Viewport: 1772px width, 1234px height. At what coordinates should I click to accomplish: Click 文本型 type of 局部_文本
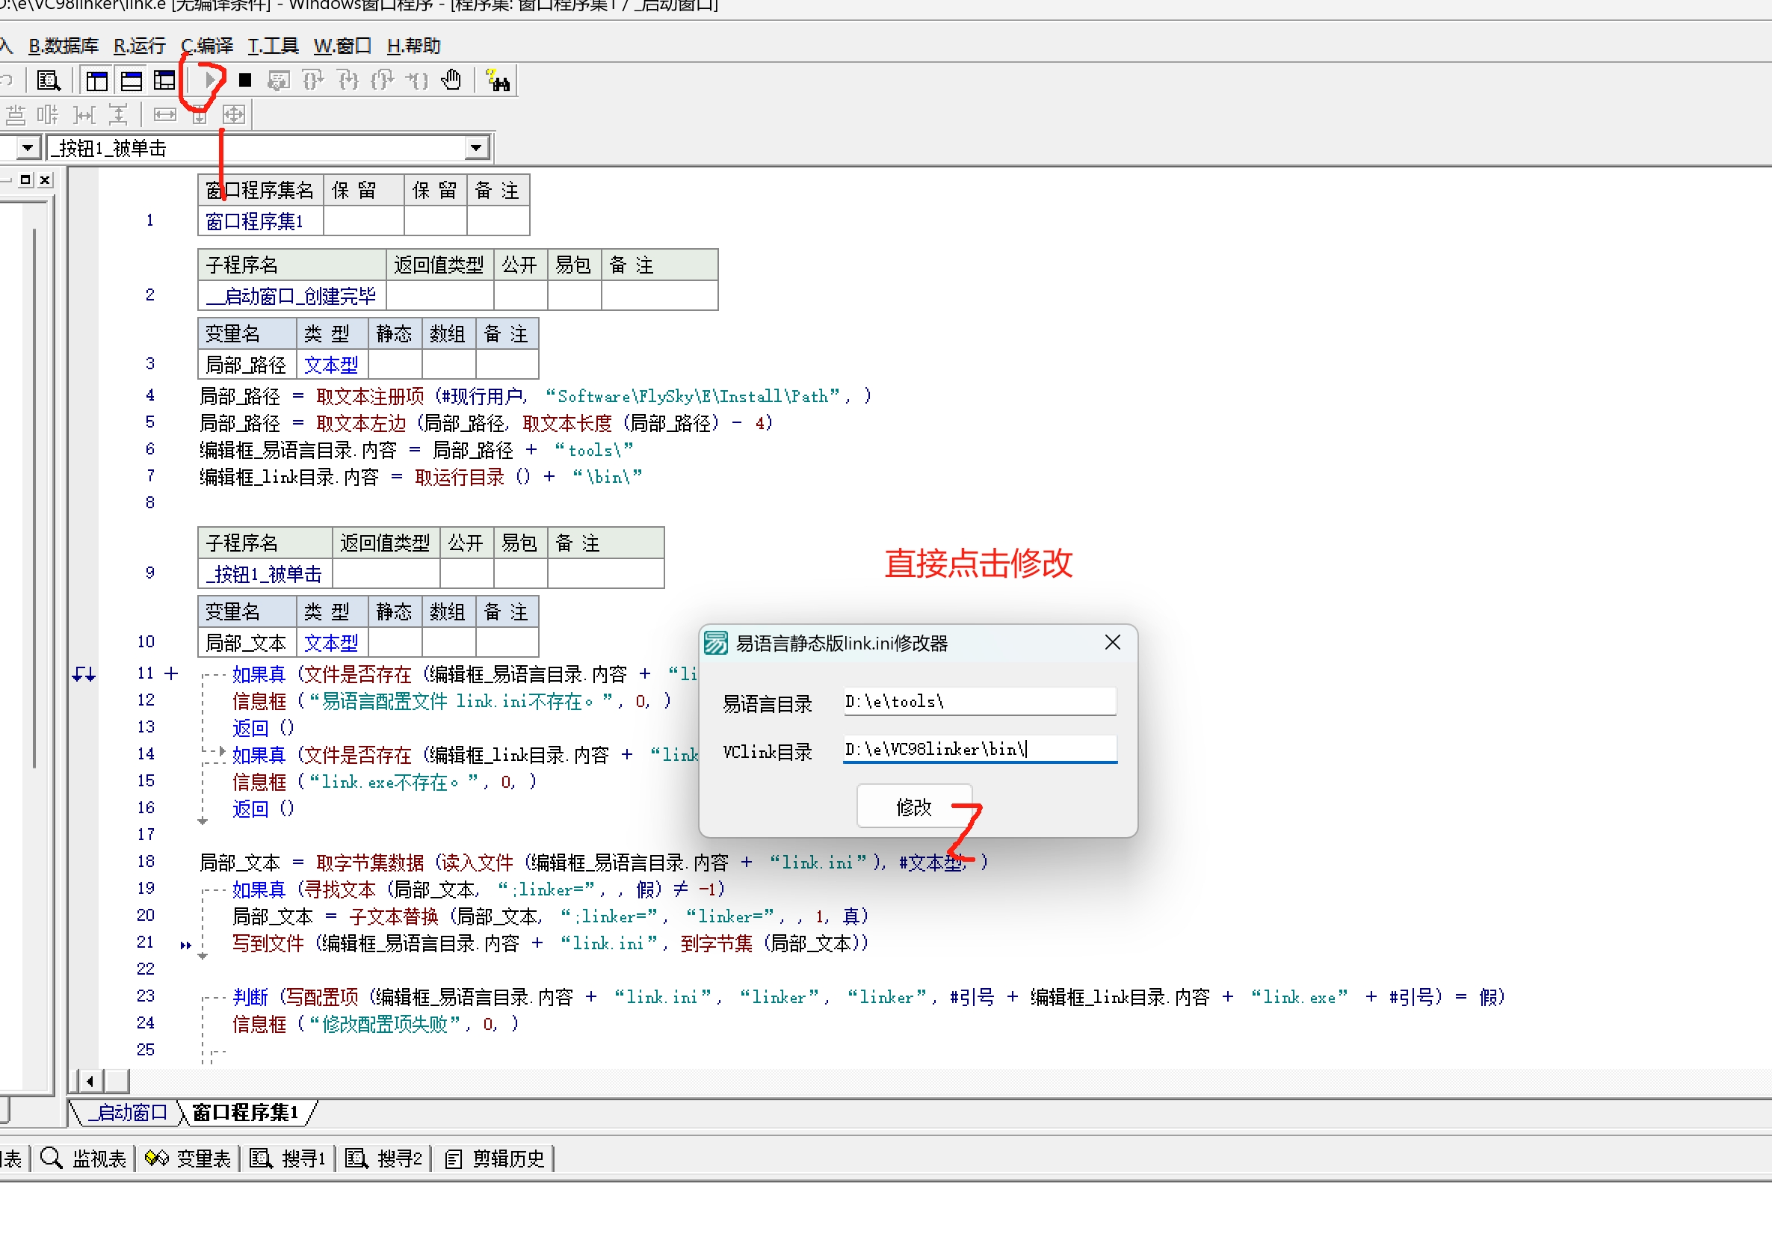click(332, 642)
